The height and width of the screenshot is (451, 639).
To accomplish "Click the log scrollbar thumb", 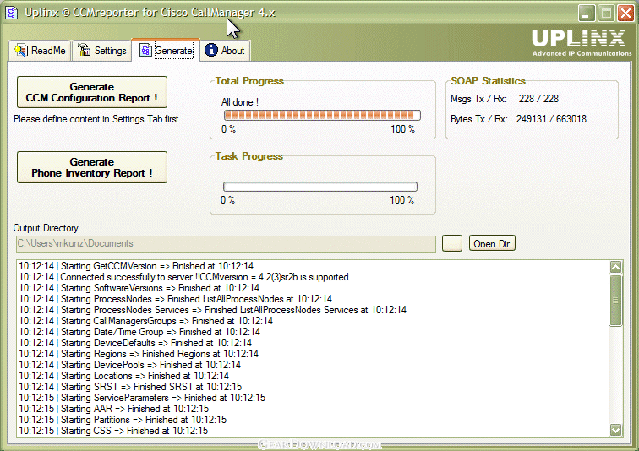I will point(615,301).
